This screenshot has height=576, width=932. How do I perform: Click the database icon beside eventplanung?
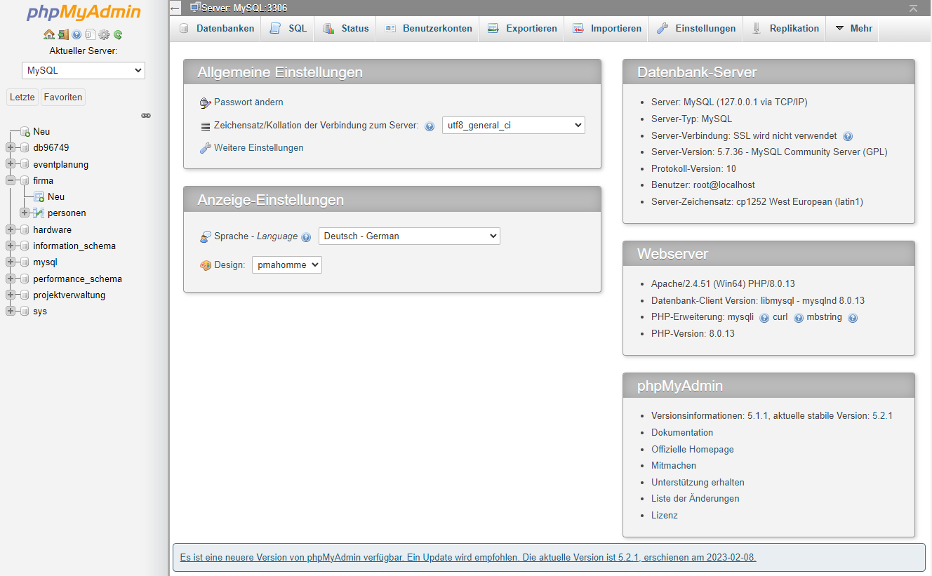[25, 164]
